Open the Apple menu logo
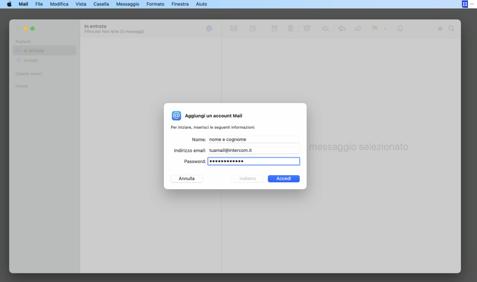477x282 pixels. pos(9,4)
